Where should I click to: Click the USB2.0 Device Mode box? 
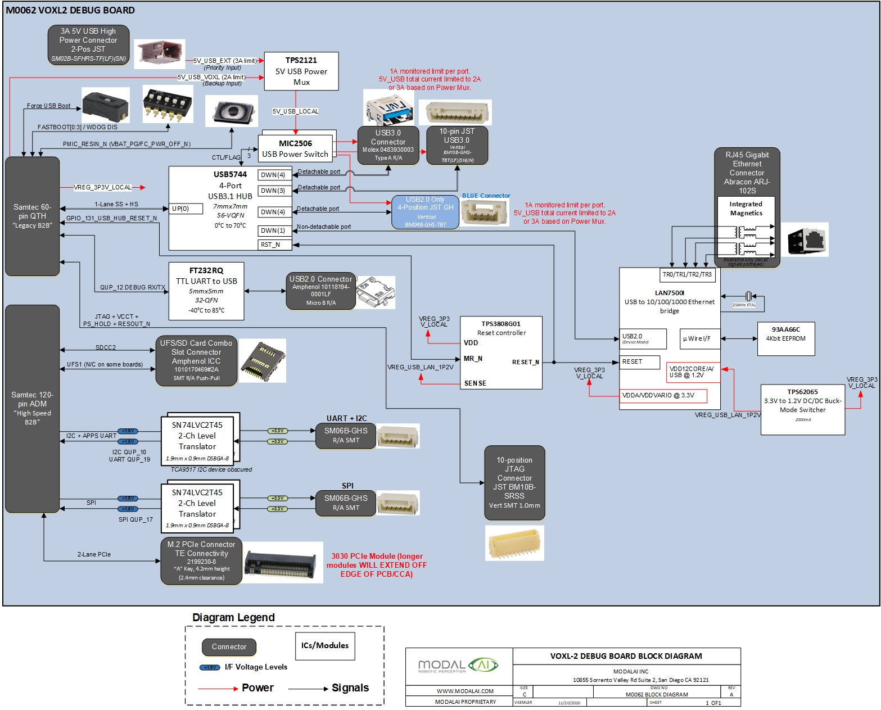pos(643,339)
